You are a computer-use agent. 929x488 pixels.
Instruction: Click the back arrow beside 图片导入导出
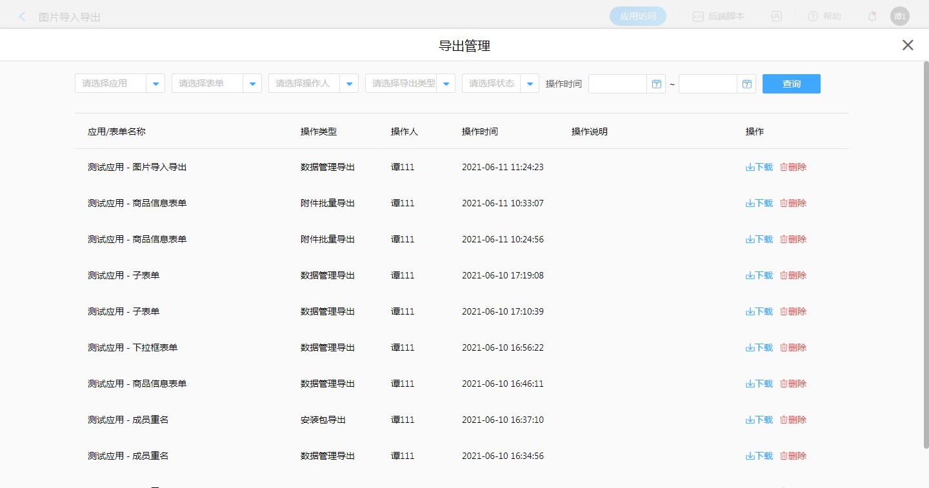(23, 17)
